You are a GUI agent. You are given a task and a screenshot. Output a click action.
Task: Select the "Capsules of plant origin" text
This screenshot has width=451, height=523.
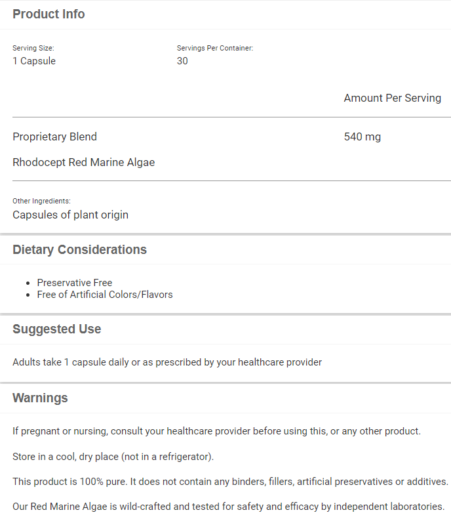click(x=70, y=215)
